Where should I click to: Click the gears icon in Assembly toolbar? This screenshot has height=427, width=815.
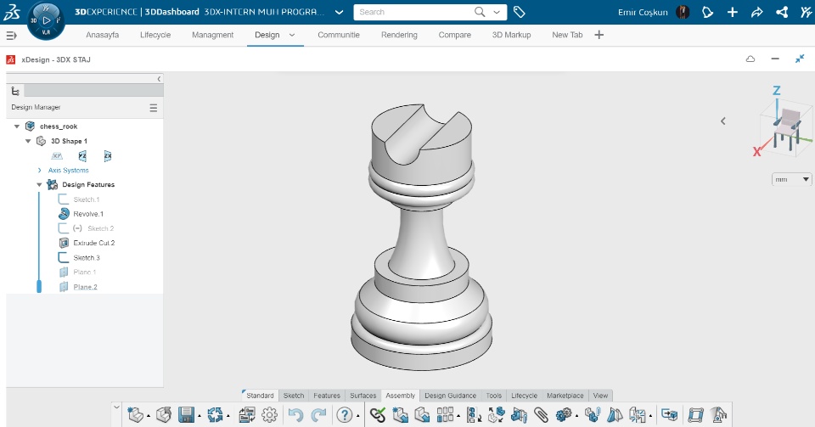pos(564,414)
